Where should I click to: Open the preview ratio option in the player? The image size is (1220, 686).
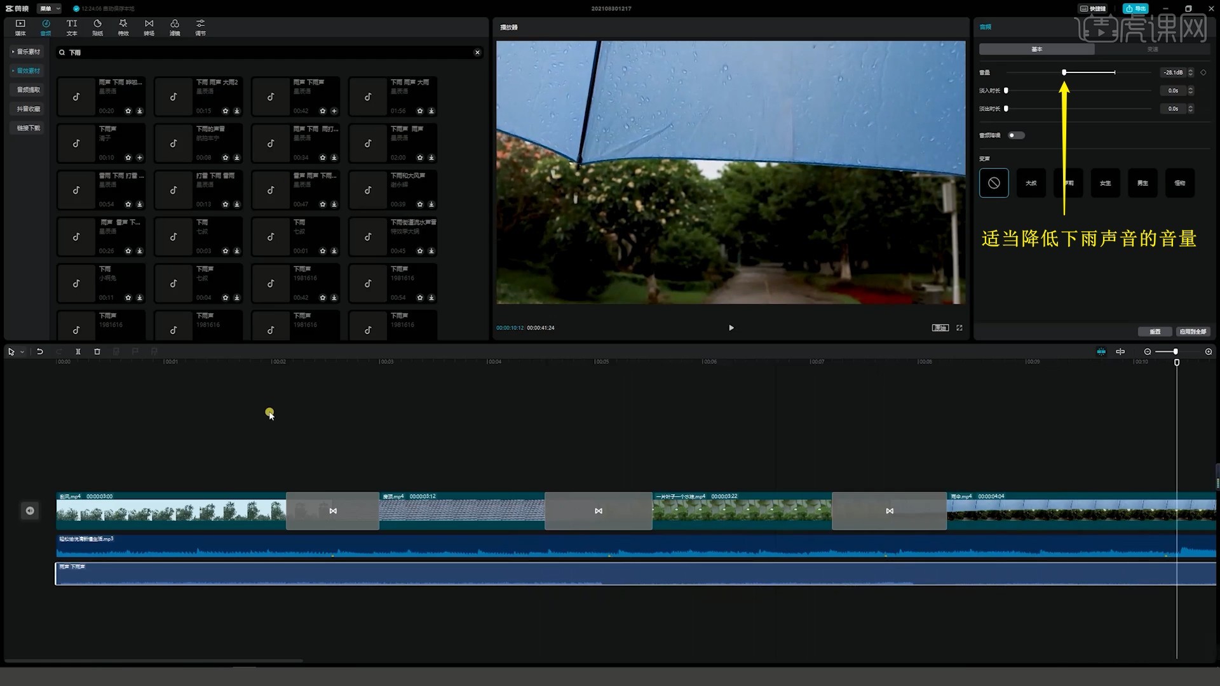tap(940, 328)
